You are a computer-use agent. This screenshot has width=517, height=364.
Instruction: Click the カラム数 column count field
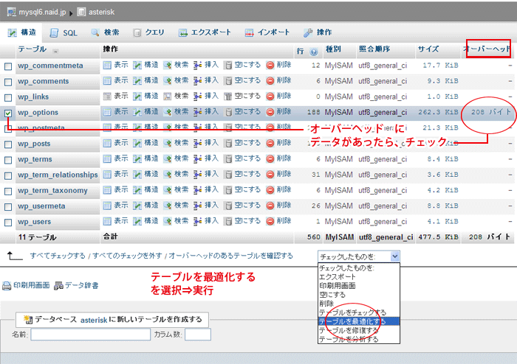tap(198, 335)
